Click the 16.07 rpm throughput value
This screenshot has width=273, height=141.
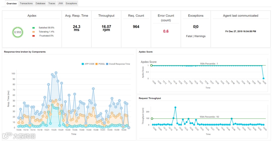(106, 28)
